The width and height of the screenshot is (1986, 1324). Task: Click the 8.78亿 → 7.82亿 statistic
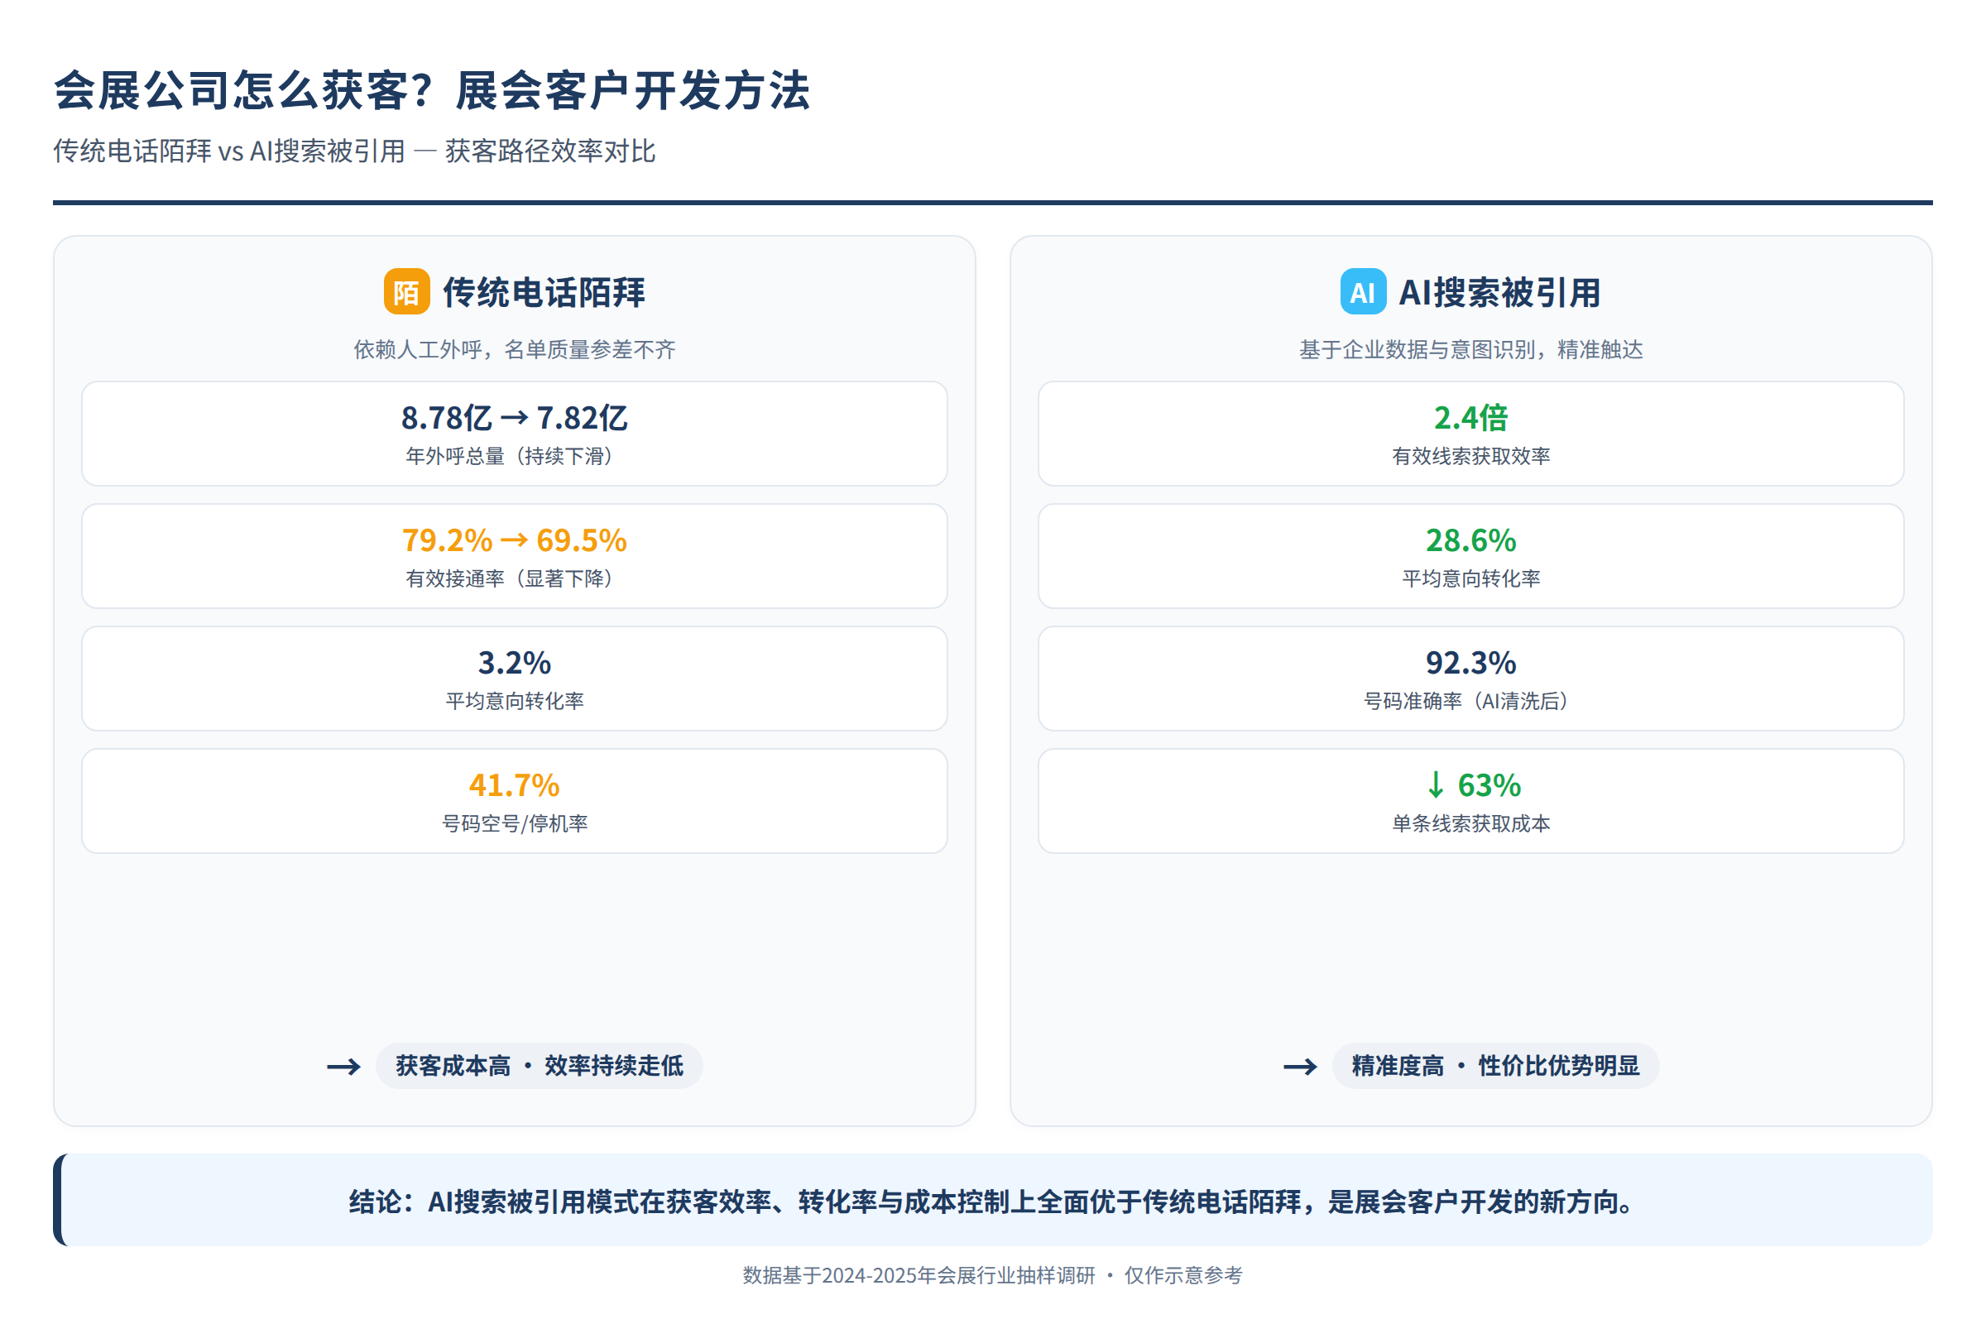pyautogui.click(x=514, y=418)
